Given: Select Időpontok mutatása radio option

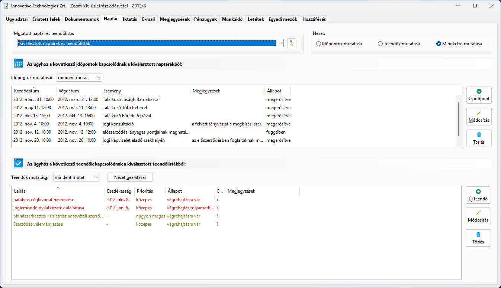Looking at the screenshot, I should [x=318, y=44].
